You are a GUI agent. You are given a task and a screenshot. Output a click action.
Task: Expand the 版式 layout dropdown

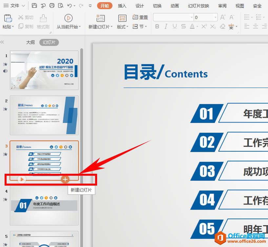click(x=127, y=27)
